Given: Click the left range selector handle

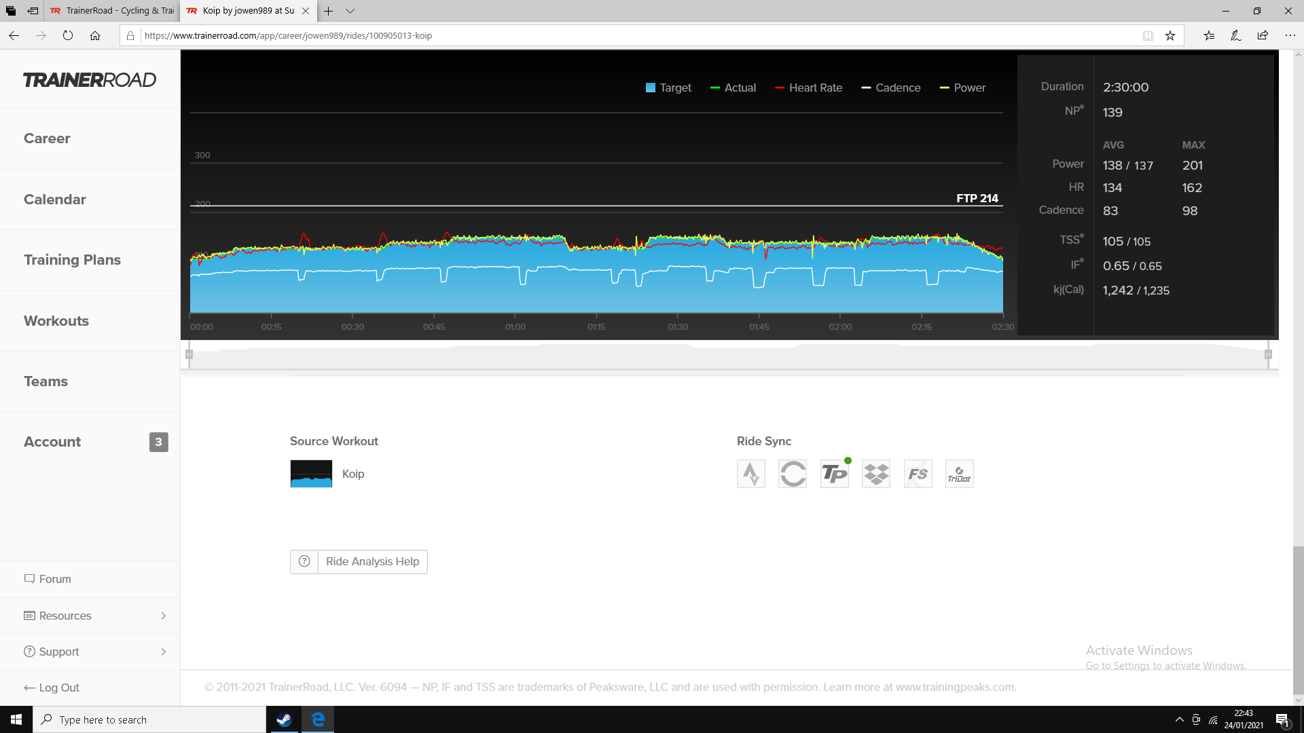Looking at the screenshot, I should pyautogui.click(x=189, y=354).
